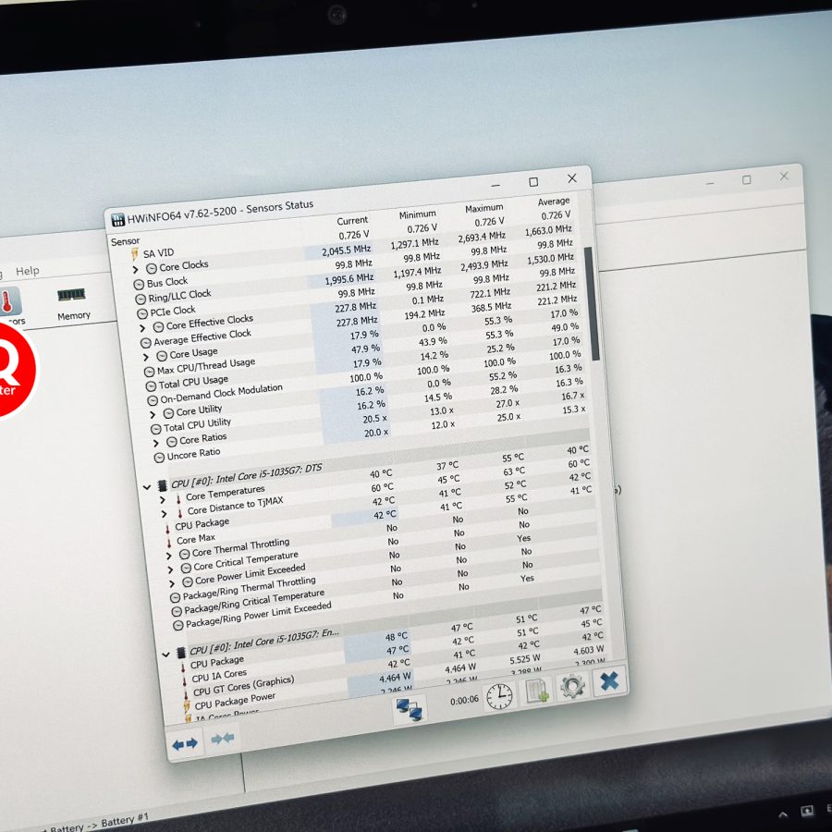This screenshot has width=832, height=832.
Task: Click the current value '1,995.6 MHz'
Action: (349, 279)
